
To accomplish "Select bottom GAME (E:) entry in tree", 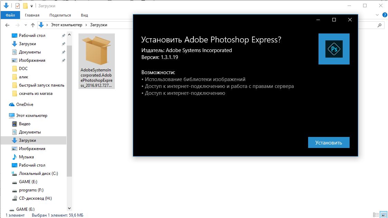I will tap(25, 209).
